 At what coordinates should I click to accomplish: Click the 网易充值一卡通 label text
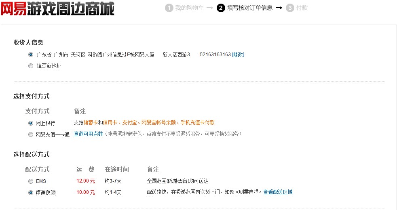click(53, 134)
